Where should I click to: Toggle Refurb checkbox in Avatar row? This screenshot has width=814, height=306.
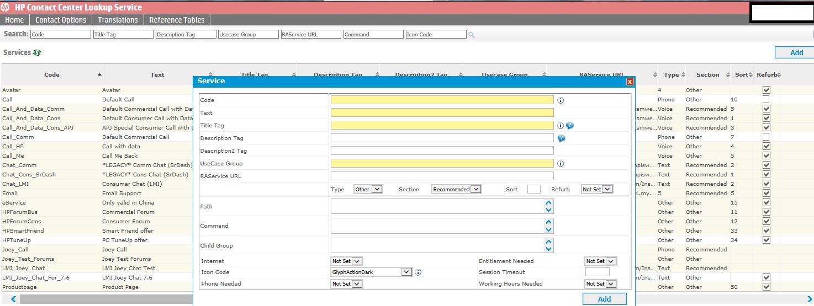click(x=766, y=90)
